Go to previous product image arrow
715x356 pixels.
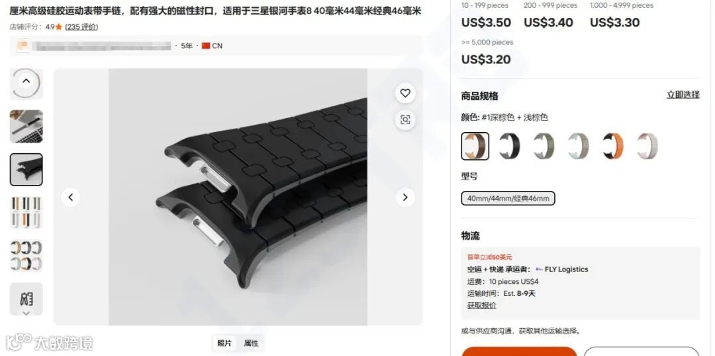click(x=71, y=197)
